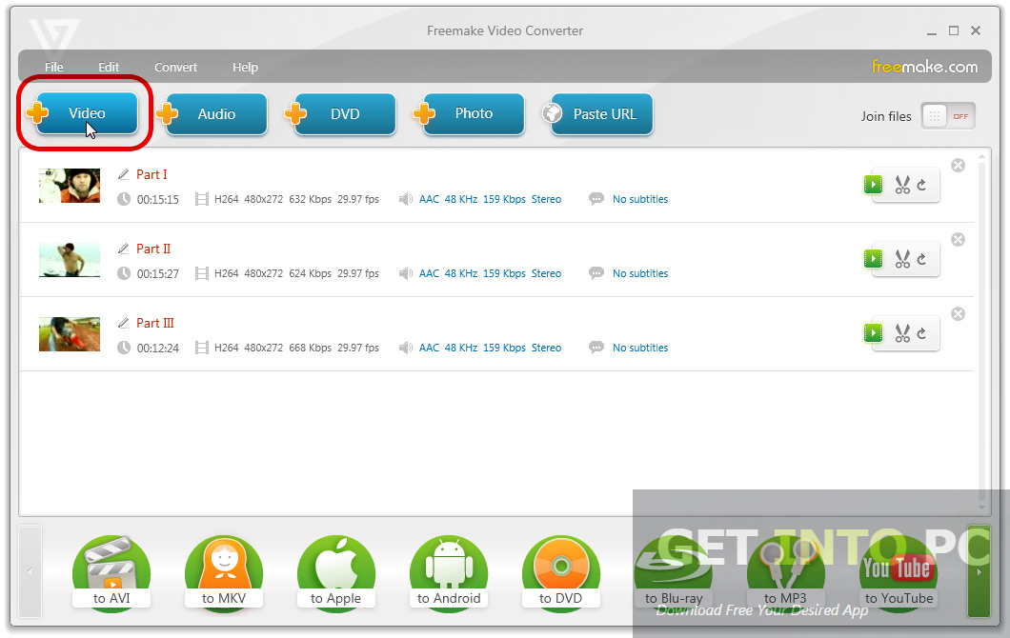The width and height of the screenshot is (1010, 638).
Task: Click the file list vertical scrollbar
Action: [981, 331]
